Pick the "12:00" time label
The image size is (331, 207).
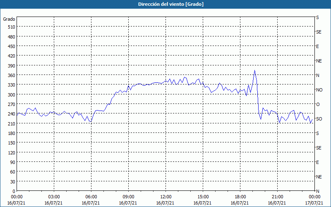[166, 197]
